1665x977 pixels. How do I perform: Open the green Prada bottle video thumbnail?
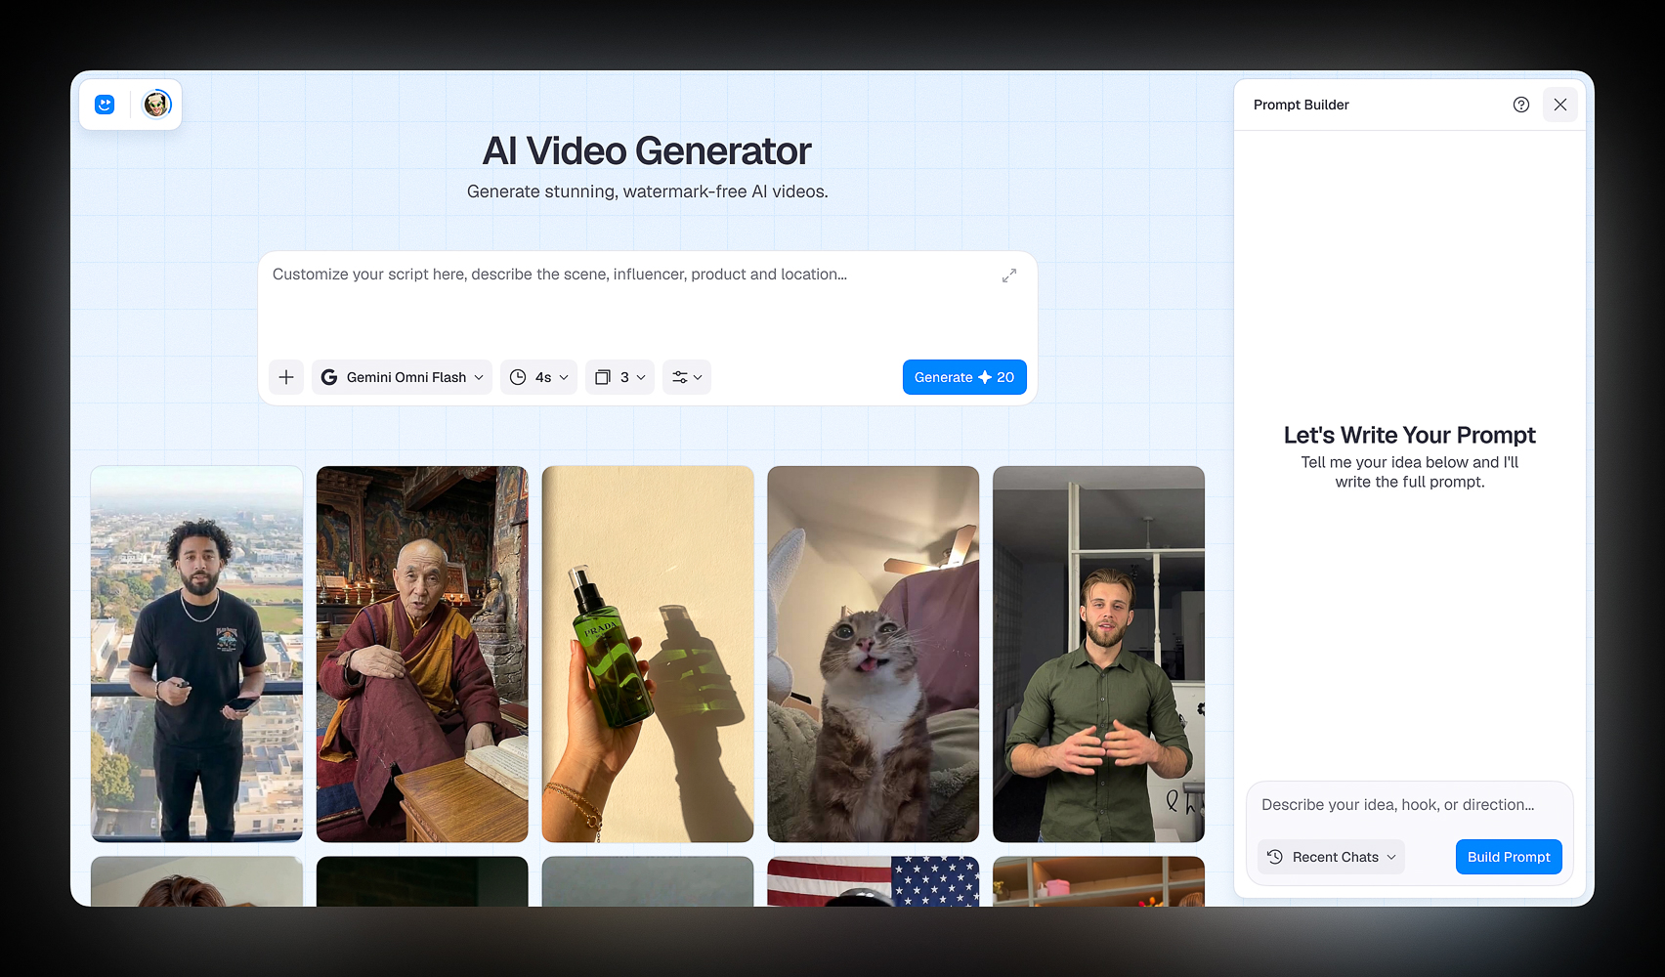[x=648, y=654]
